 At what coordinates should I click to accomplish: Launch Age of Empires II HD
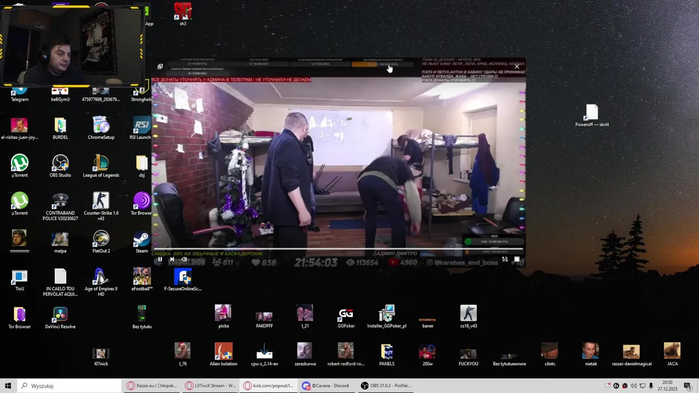coord(101,283)
